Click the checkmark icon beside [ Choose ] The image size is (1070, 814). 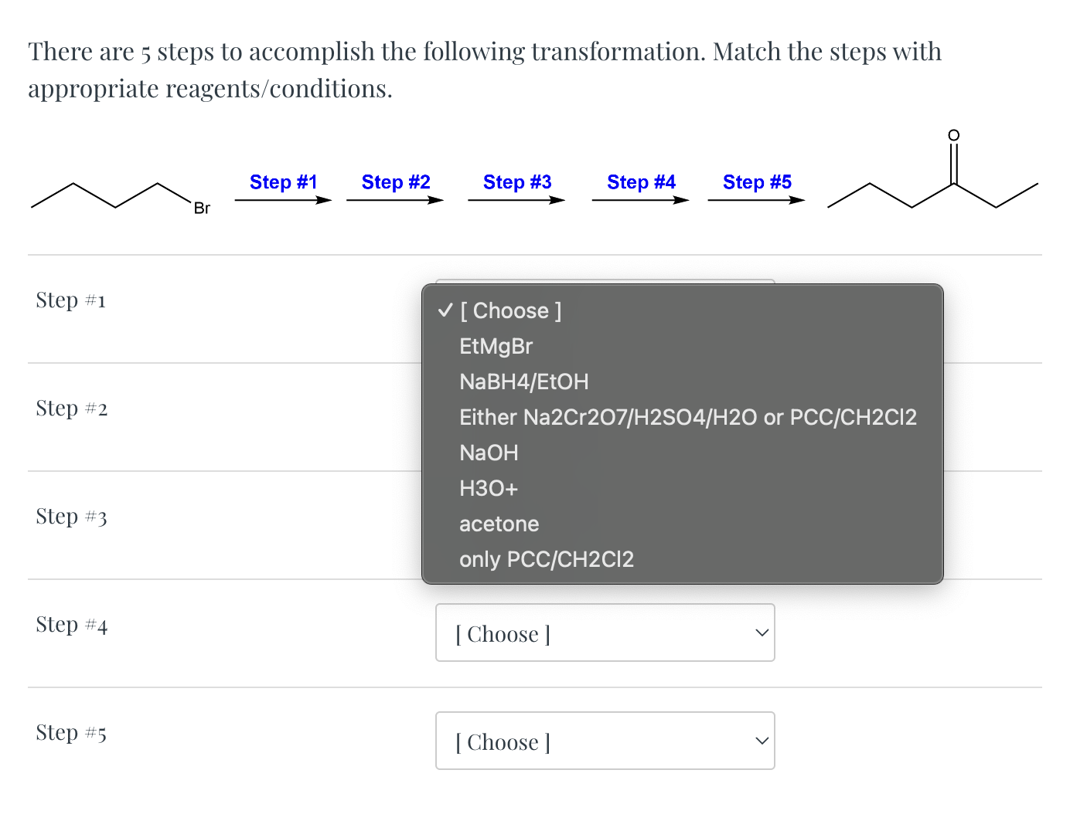pyautogui.click(x=444, y=310)
